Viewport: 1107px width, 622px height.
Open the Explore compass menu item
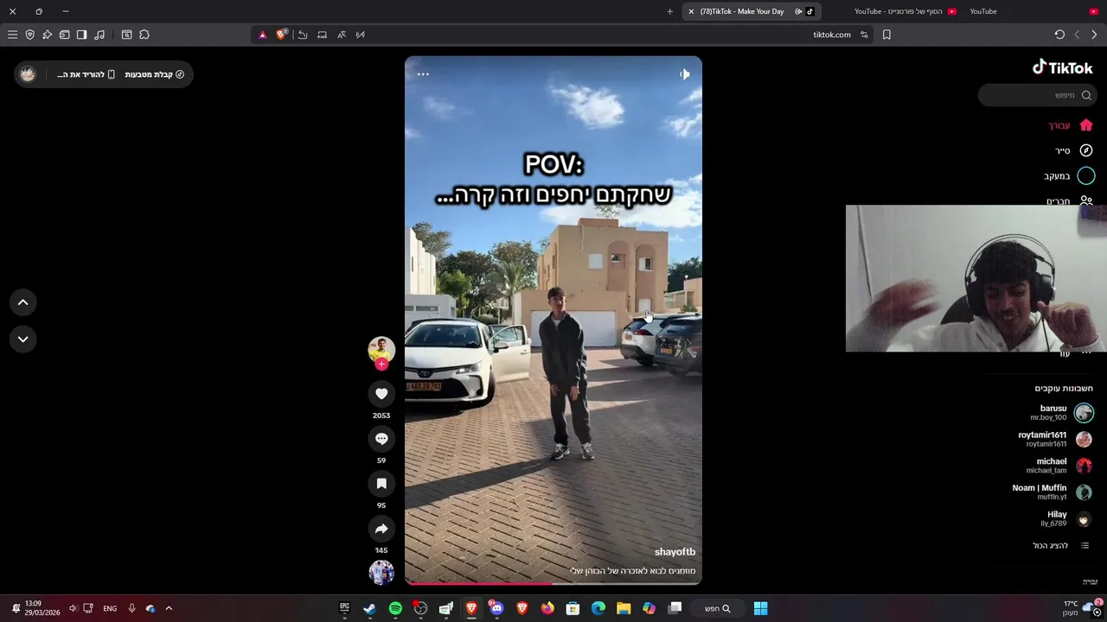tap(1073, 150)
